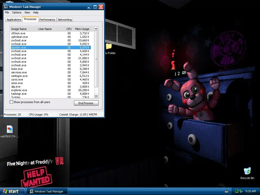Select svchost.exe using 10,668 K memory

click(51, 40)
